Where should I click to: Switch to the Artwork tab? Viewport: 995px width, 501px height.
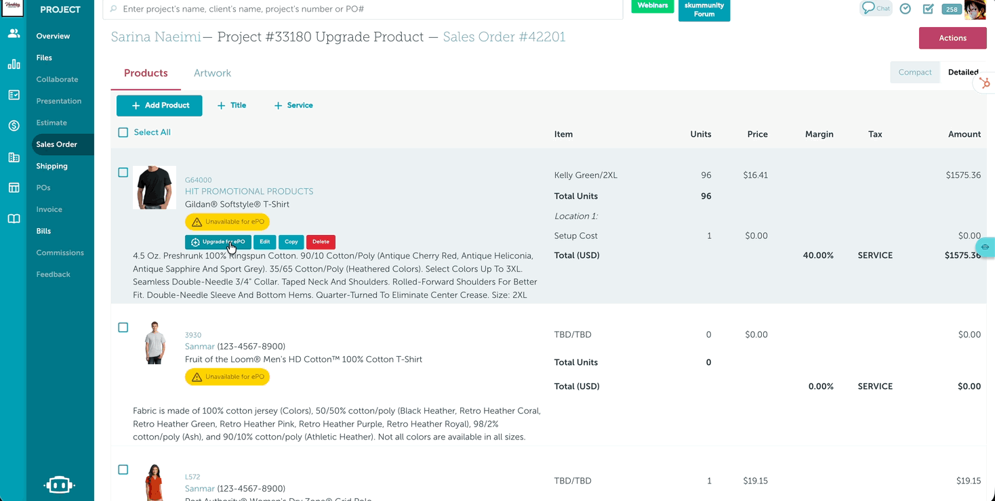coord(212,73)
